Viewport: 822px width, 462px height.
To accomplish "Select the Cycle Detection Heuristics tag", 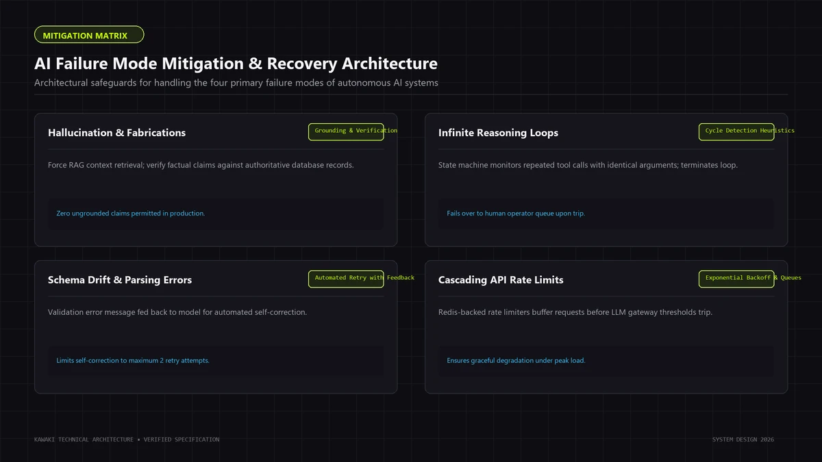I will pos(736,131).
